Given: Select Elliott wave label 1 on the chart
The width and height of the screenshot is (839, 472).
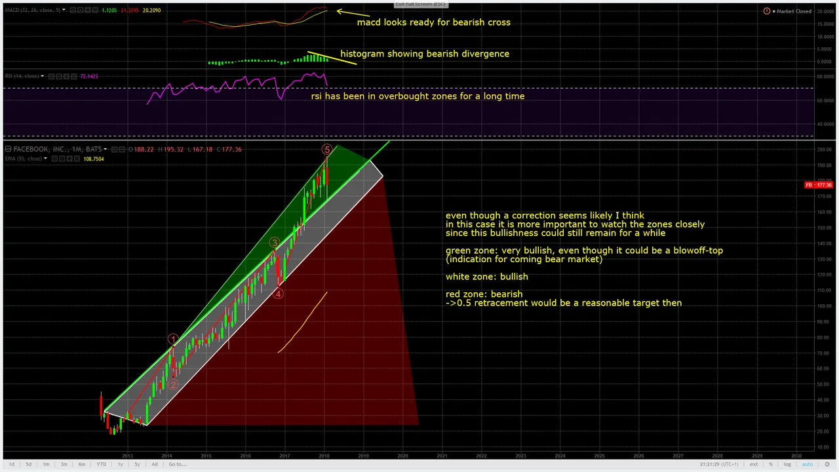Looking at the screenshot, I should point(172,340).
